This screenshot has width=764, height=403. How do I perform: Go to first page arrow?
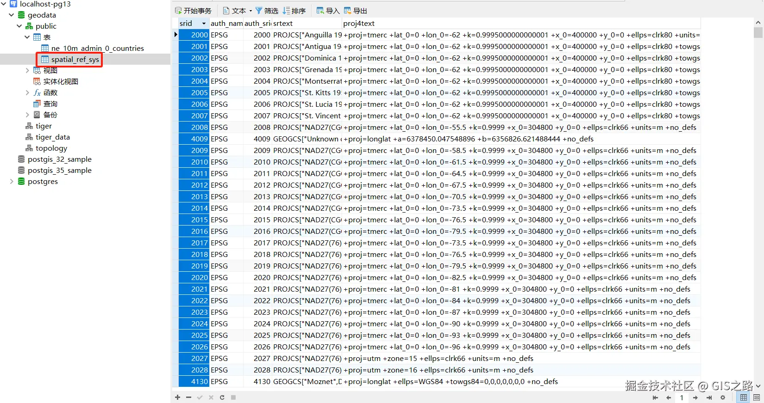pos(655,397)
